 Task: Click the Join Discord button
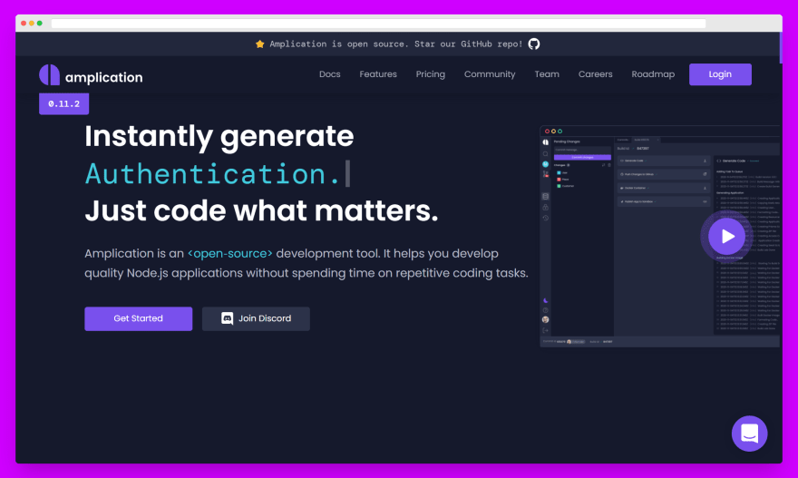pos(256,318)
